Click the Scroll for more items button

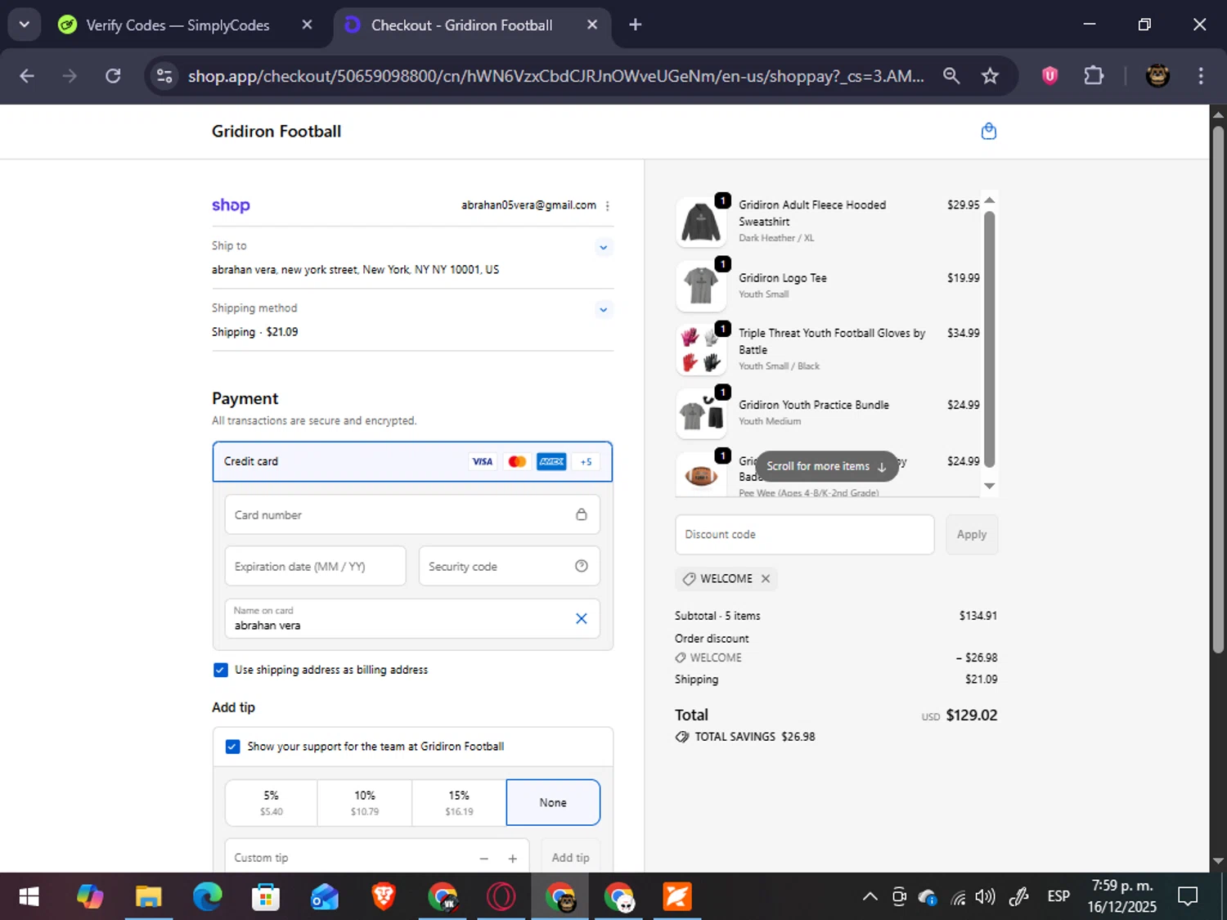click(x=826, y=466)
